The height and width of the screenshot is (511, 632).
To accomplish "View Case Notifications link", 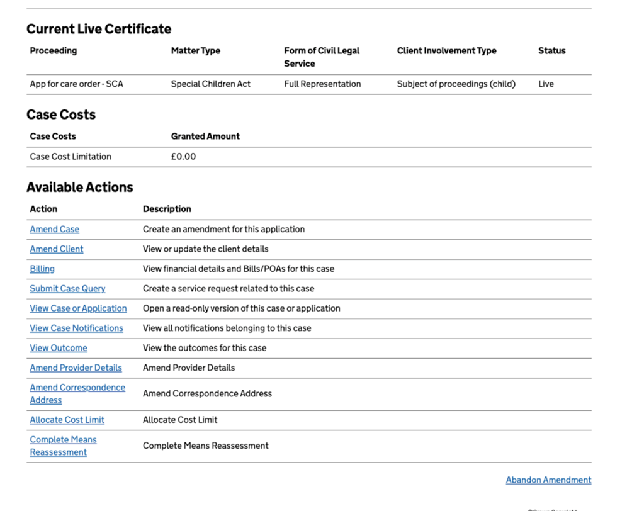I will point(76,328).
